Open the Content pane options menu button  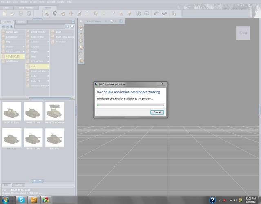pyautogui.click(x=73, y=21)
